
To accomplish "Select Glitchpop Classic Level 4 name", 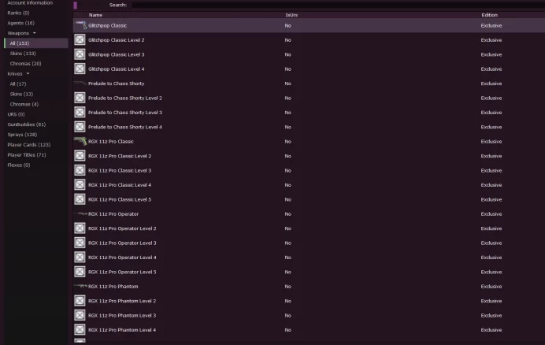I will click(116, 69).
